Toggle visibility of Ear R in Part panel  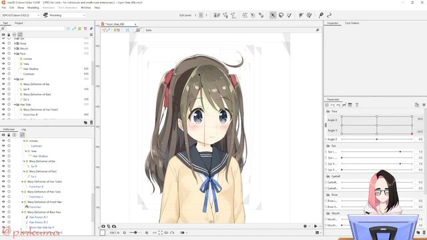pyautogui.click(x=3, y=89)
